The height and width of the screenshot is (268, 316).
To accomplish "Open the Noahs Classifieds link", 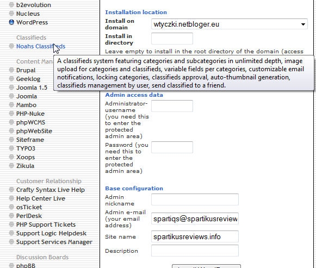I will click(41, 46).
